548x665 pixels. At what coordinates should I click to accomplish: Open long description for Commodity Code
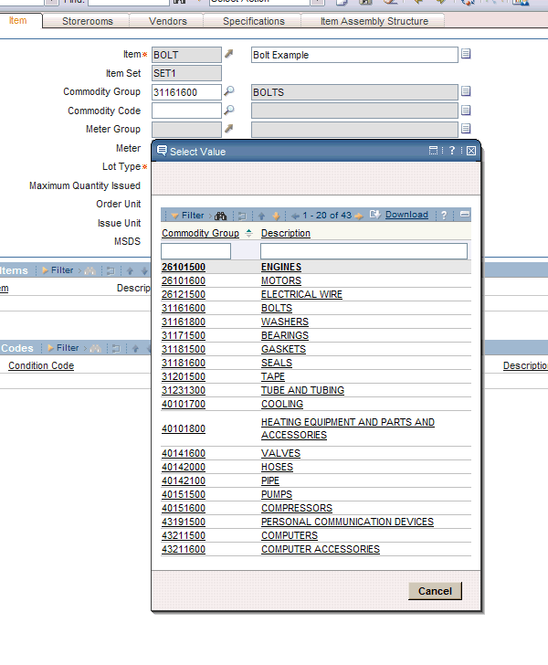click(466, 111)
